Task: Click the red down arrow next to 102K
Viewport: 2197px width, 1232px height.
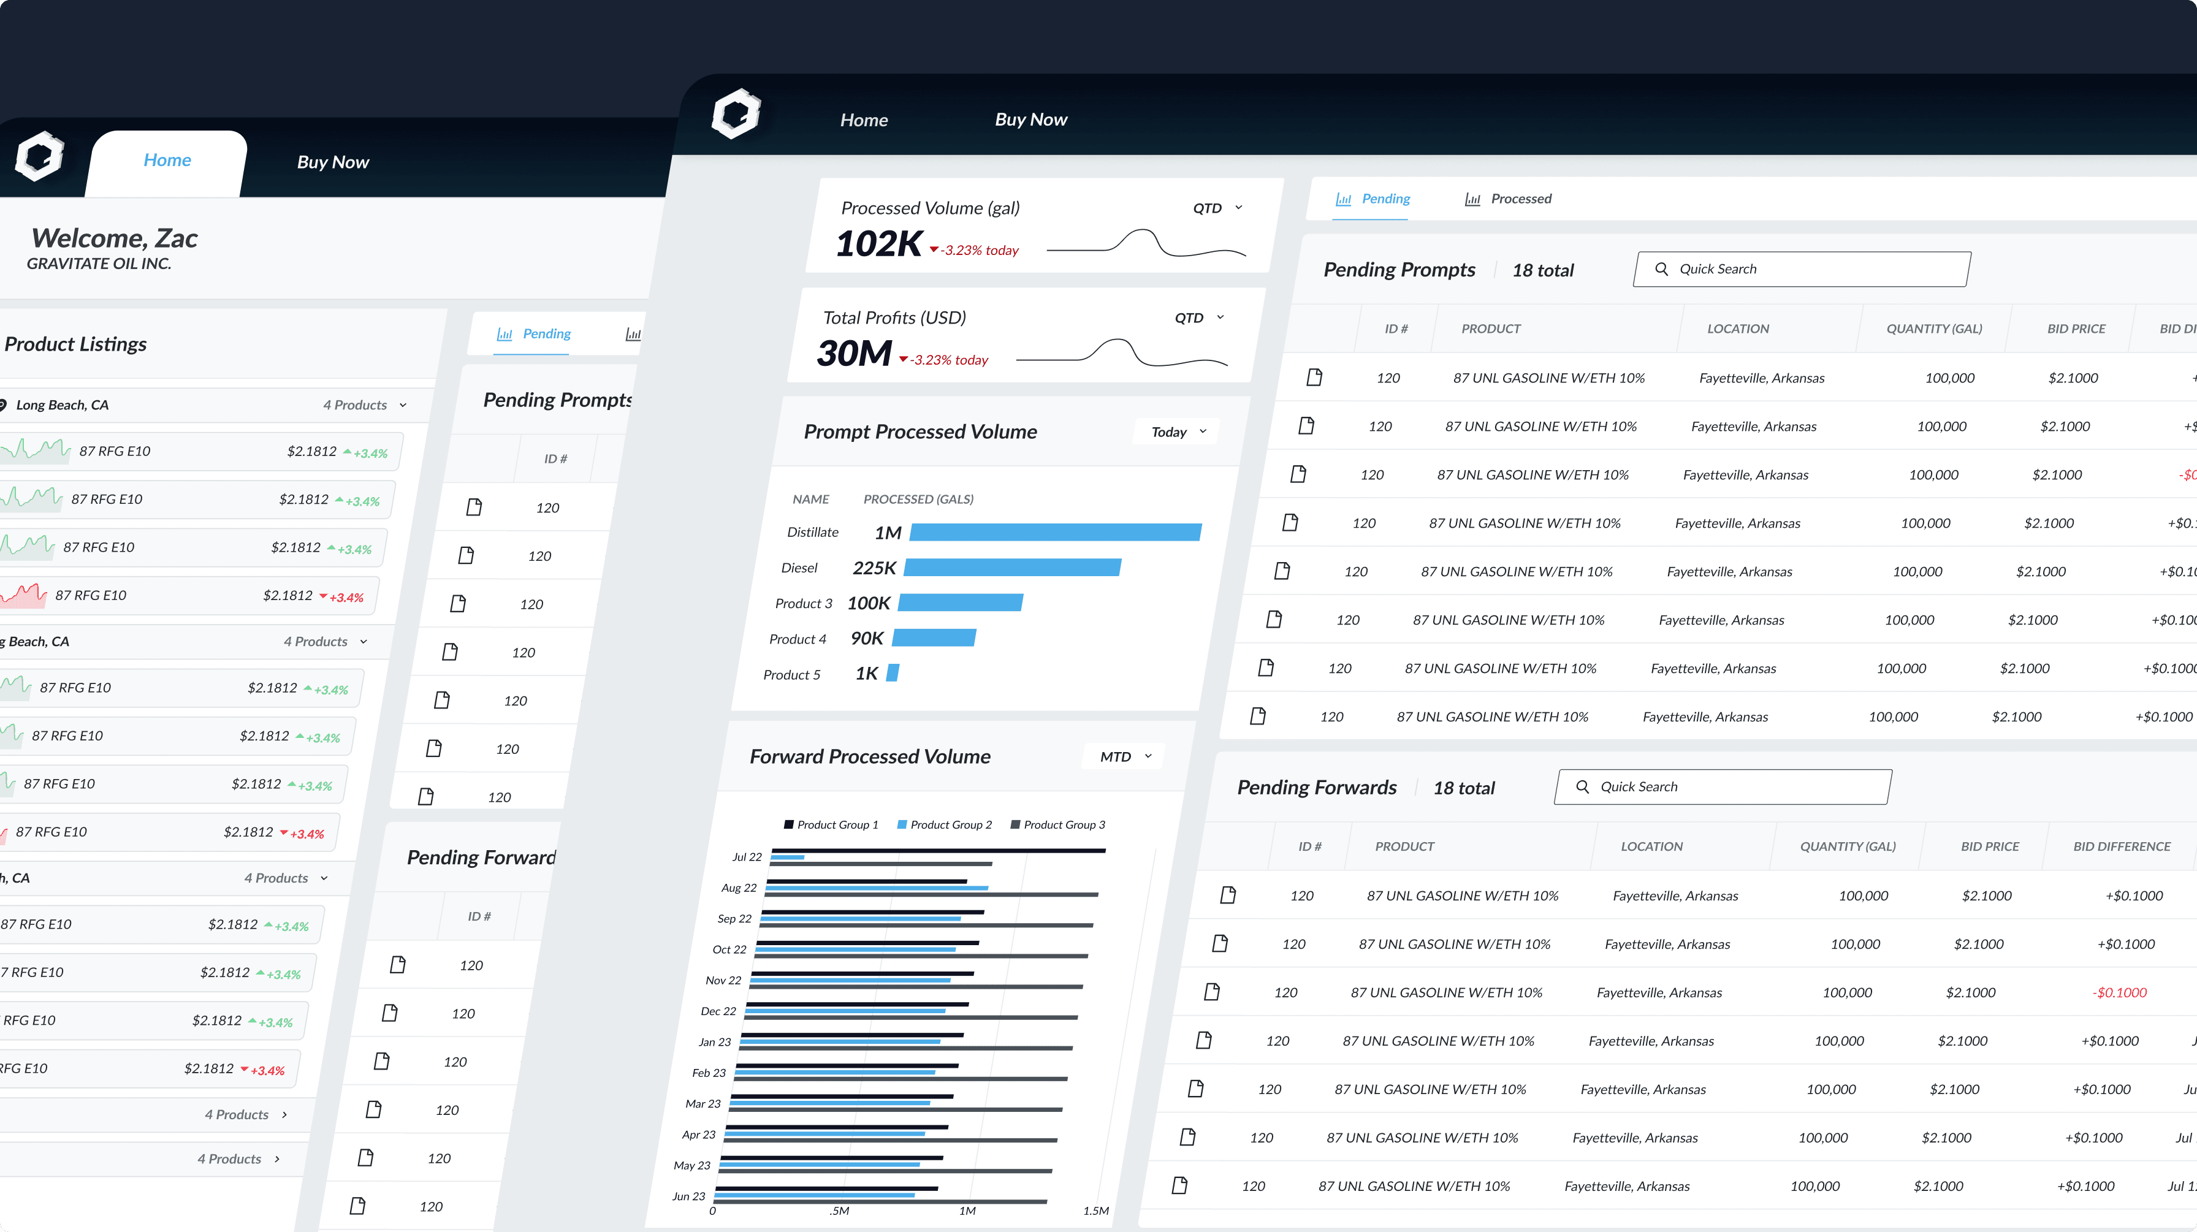Action: [934, 250]
